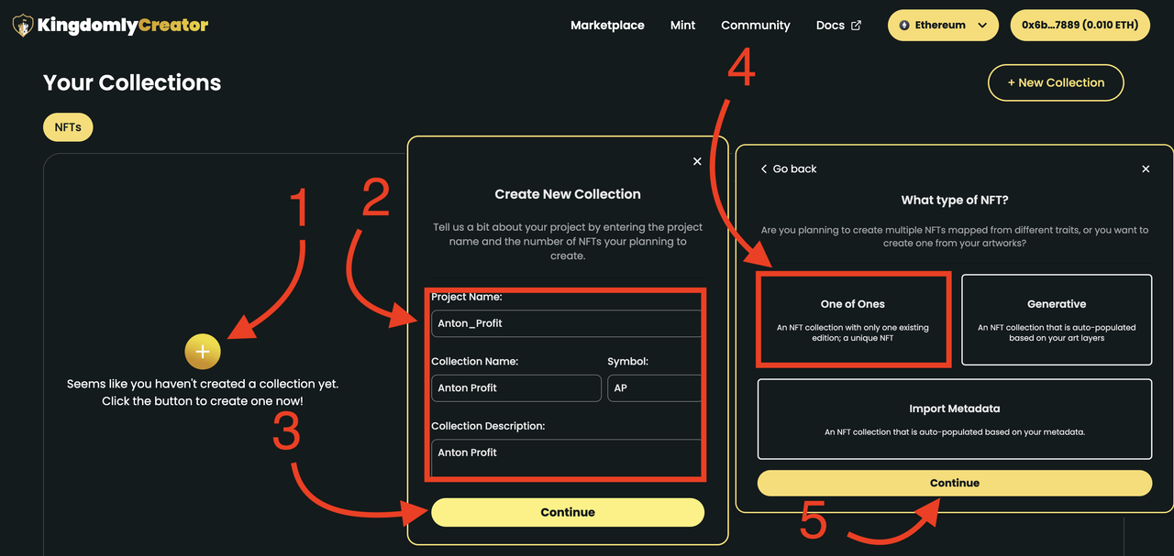This screenshot has height=556, width=1174.
Task: Open the wallet address 0x6b...7889 button
Action: coord(1080,26)
